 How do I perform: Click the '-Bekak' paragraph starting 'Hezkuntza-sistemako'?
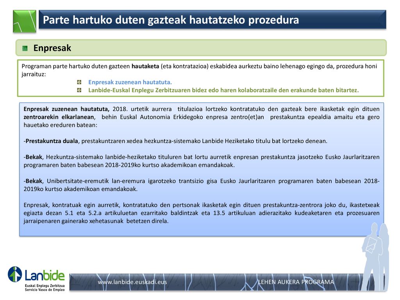(x=202, y=161)
